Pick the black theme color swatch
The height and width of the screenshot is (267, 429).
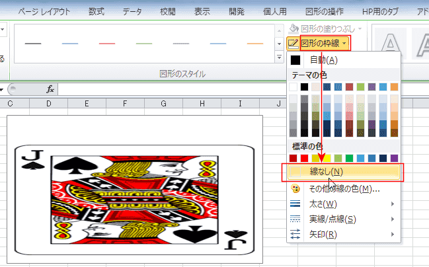click(304, 87)
